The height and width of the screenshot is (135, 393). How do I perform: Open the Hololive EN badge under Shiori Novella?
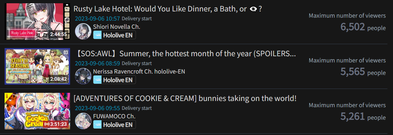114,35
